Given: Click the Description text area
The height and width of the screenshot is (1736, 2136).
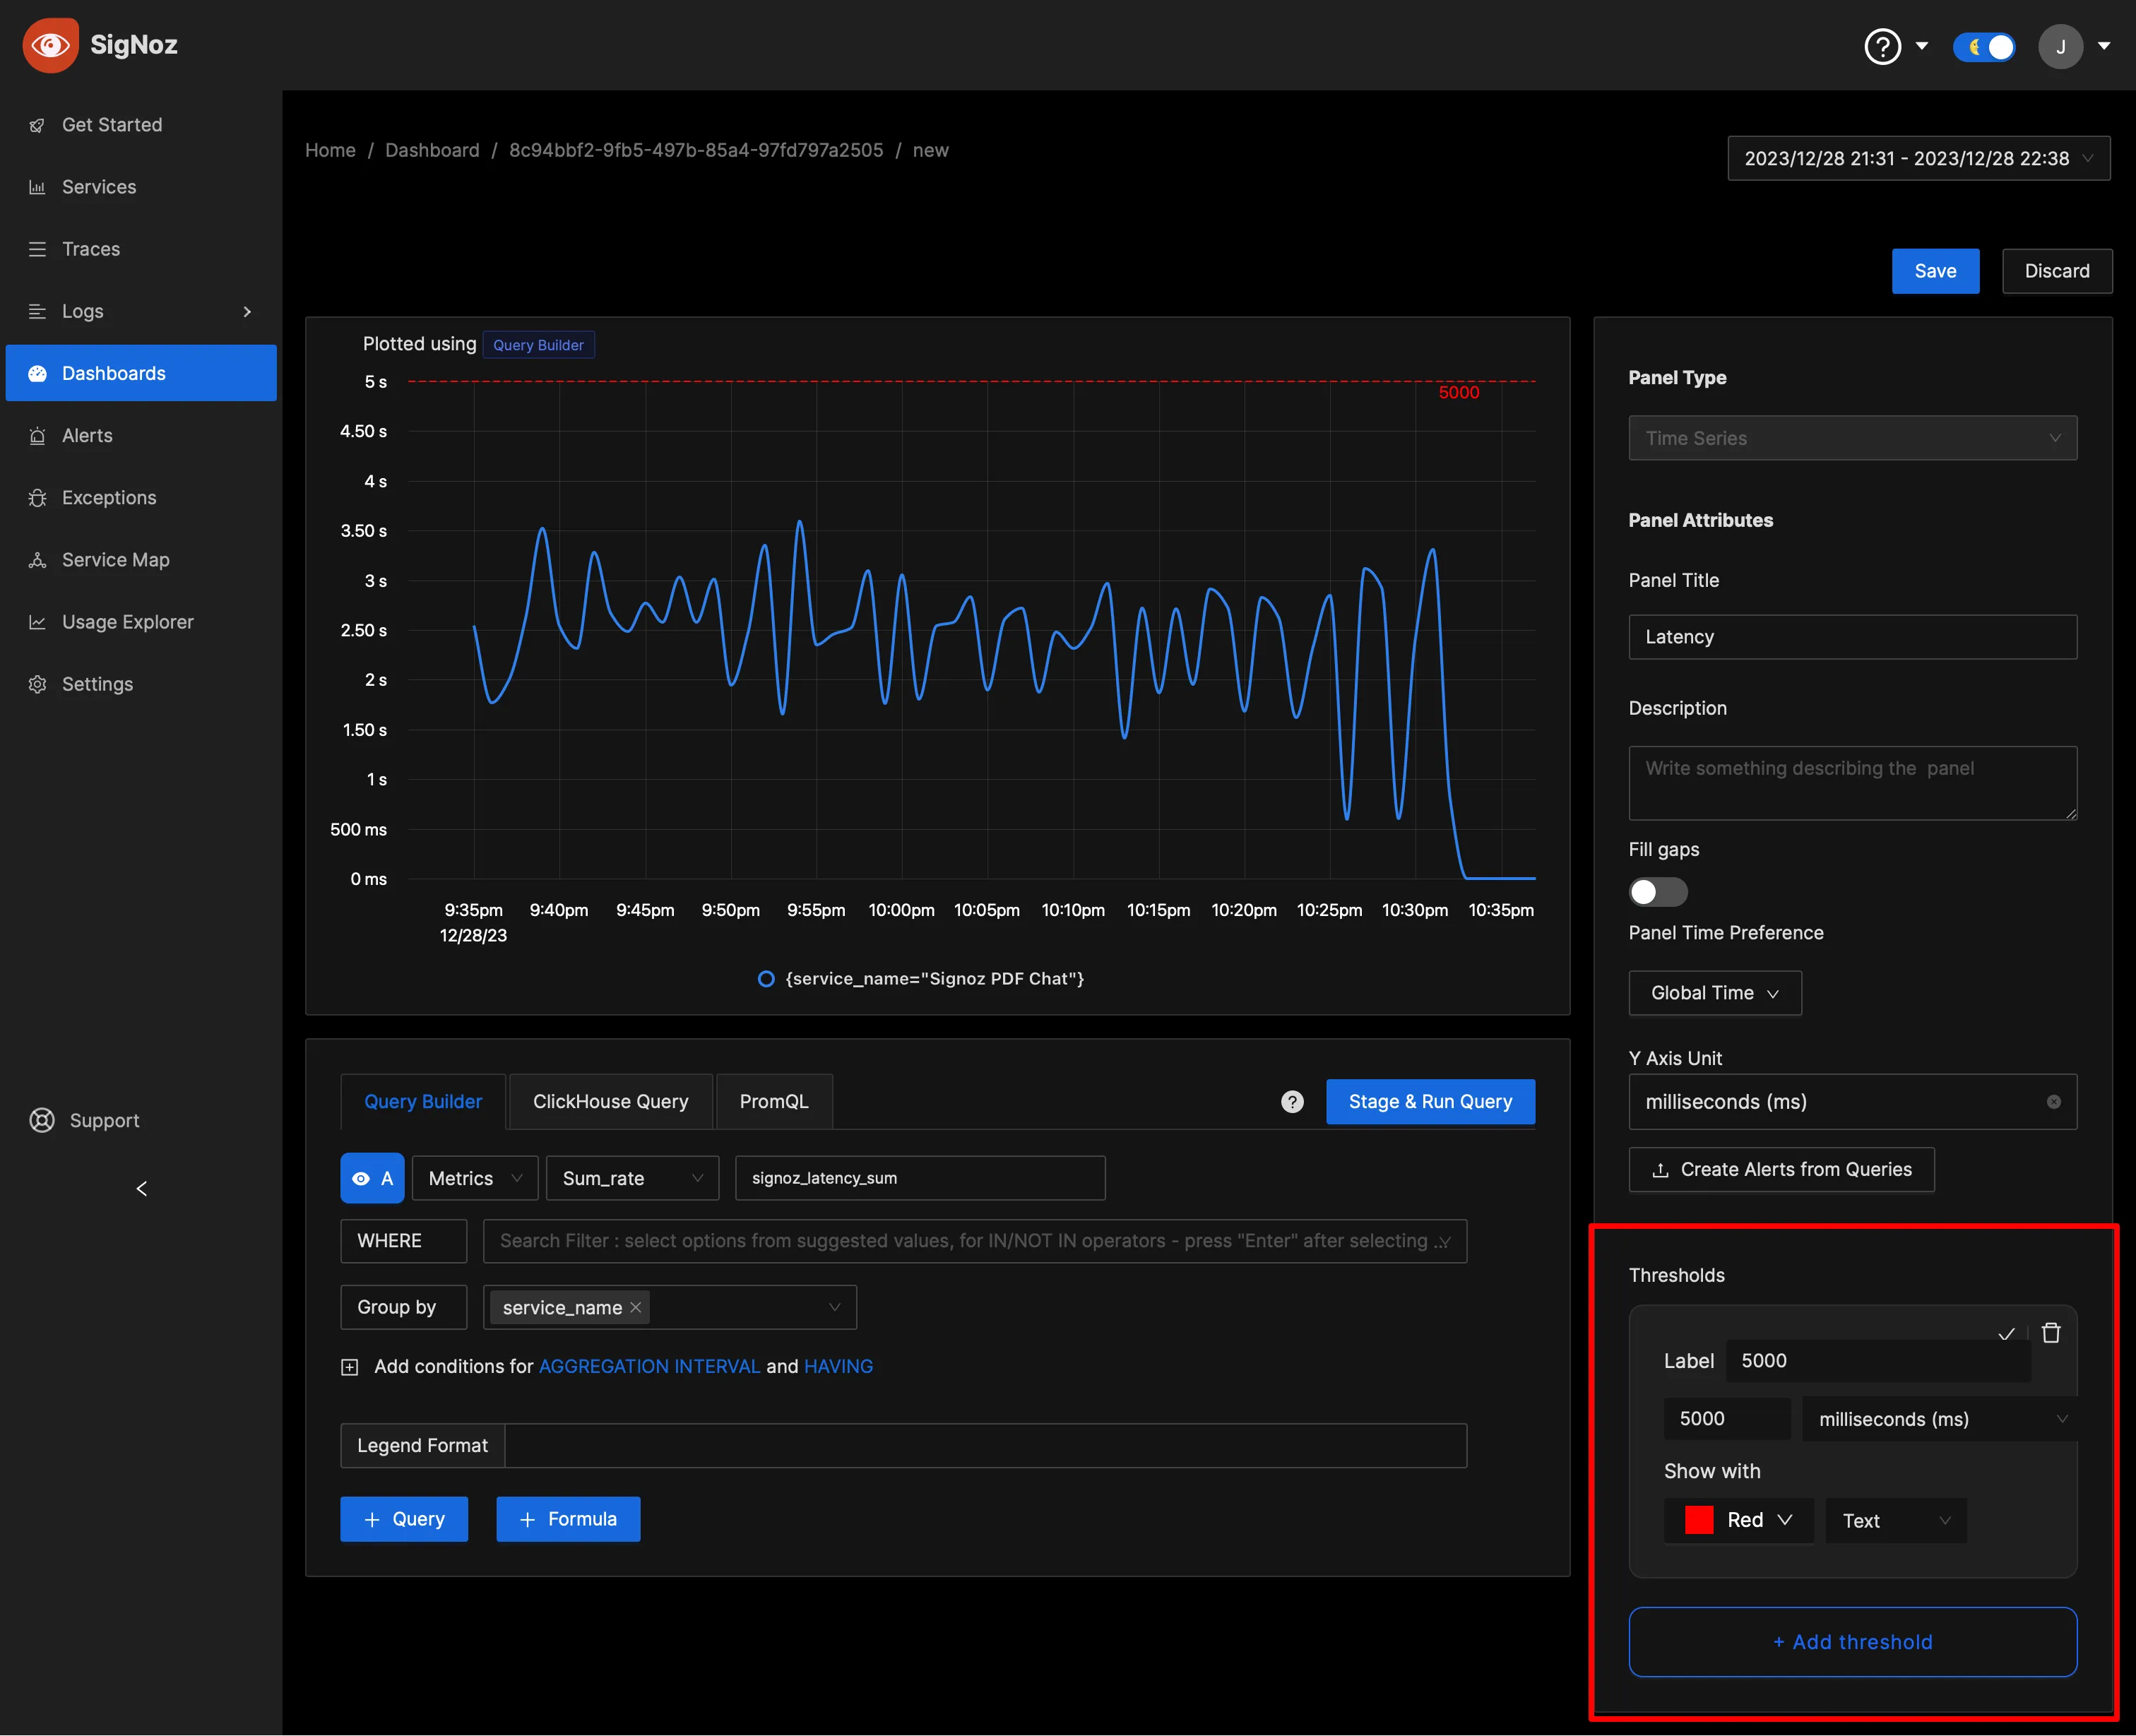Looking at the screenshot, I should [x=1852, y=783].
